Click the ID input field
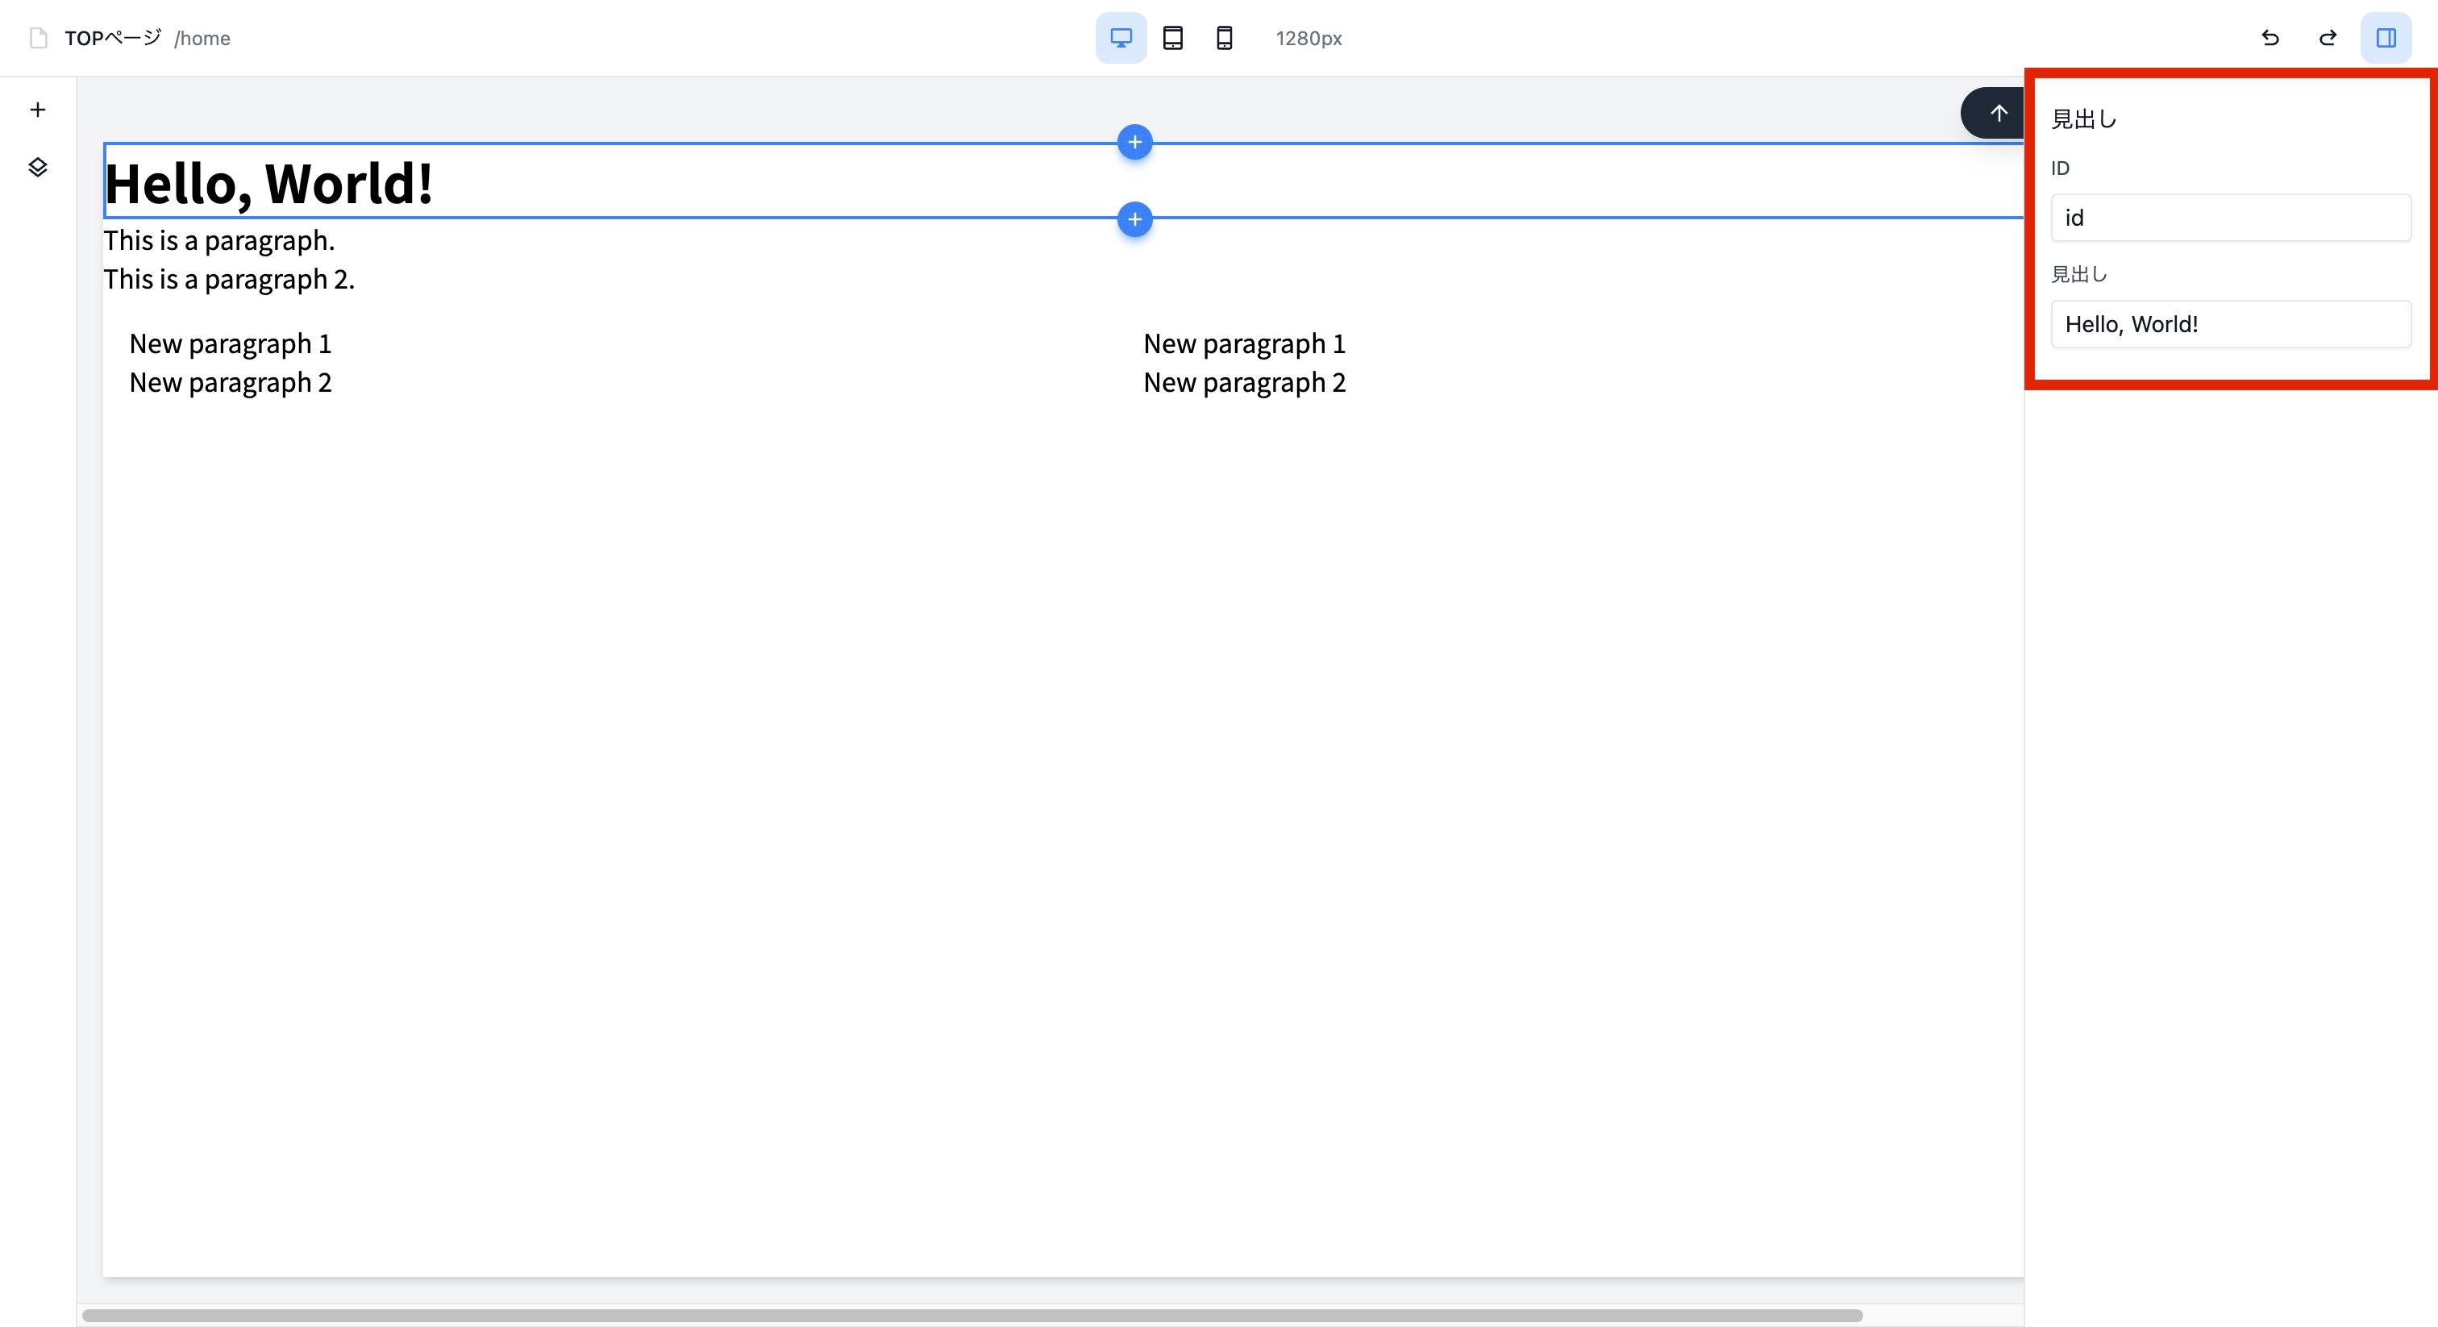The image size is (2438, 1327). (x=2230, y=218)
